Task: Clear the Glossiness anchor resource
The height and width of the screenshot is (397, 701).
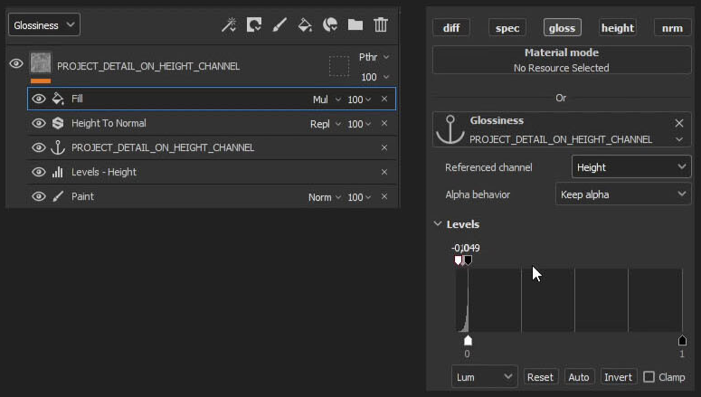Action: (679, 123)
